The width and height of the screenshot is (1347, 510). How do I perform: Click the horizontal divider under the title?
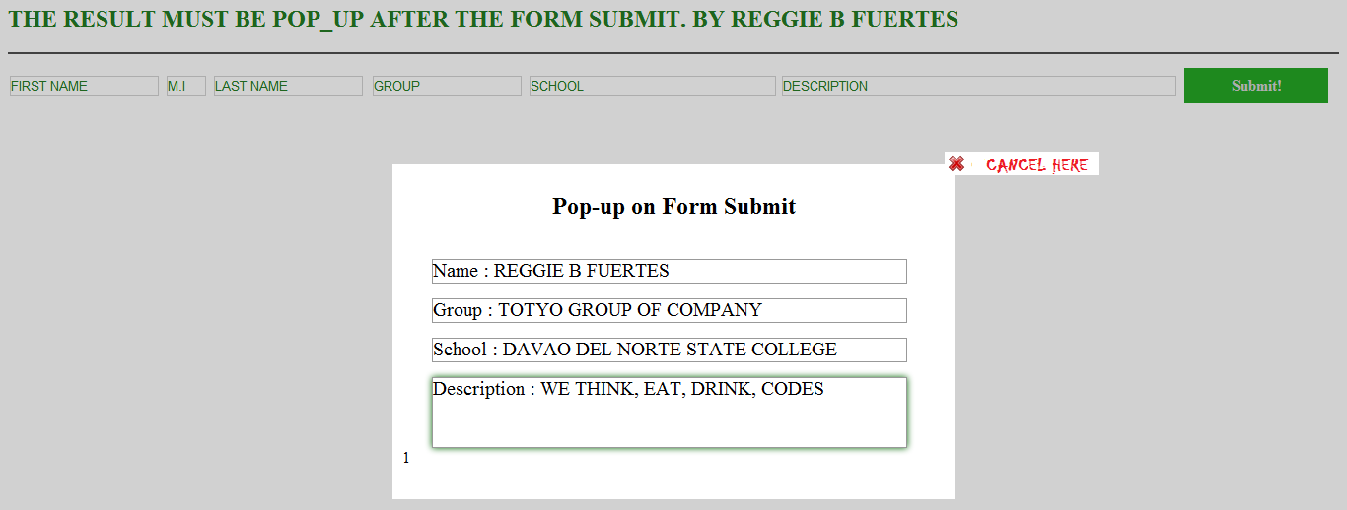(x=673, y=52)
